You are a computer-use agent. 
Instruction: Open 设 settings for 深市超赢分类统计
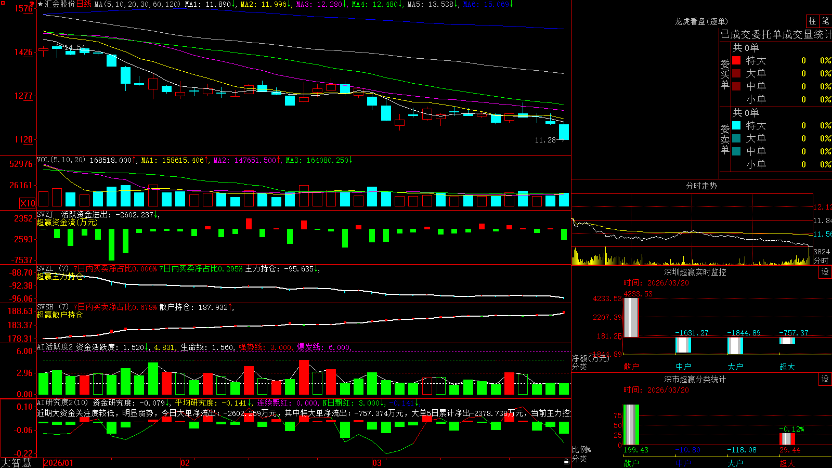(825, 379)
